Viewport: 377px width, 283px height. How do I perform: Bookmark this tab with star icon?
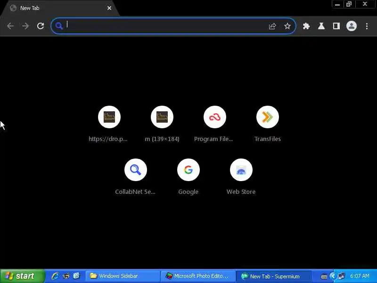click(287, 26)
